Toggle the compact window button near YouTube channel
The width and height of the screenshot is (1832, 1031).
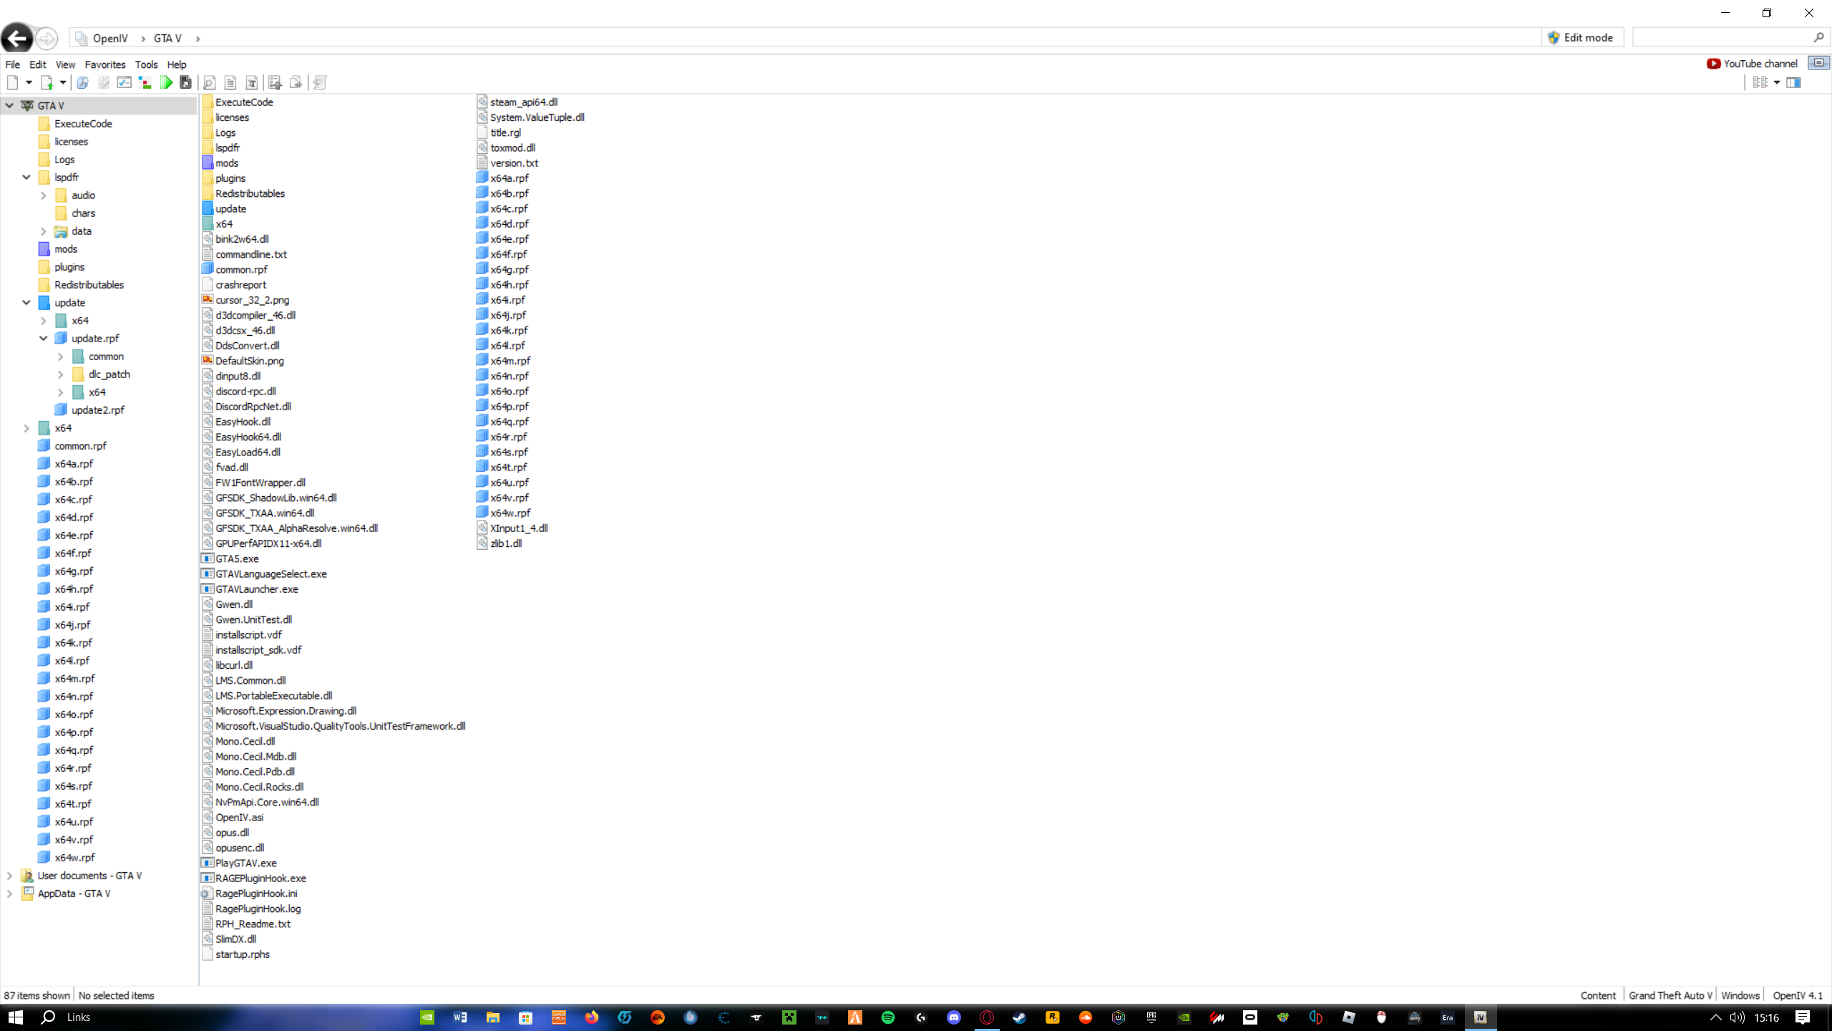(1818, 63)
